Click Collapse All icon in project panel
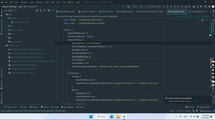 [x=44, y=10]
